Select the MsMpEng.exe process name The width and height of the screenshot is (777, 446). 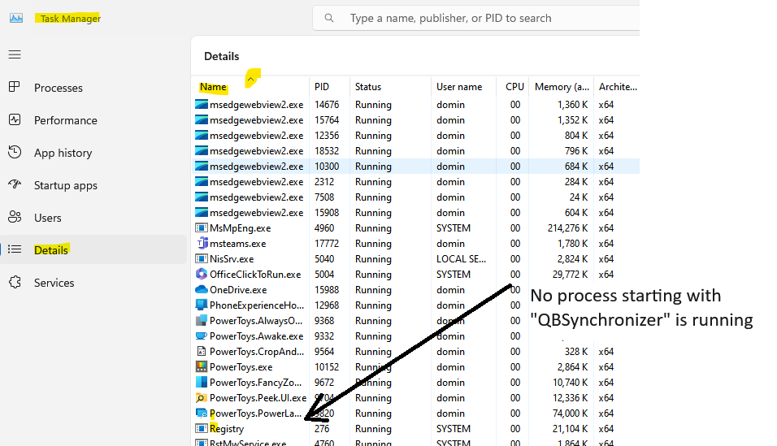[241, 228]
